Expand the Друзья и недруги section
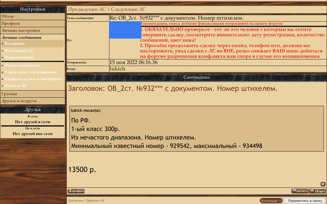 19,101
